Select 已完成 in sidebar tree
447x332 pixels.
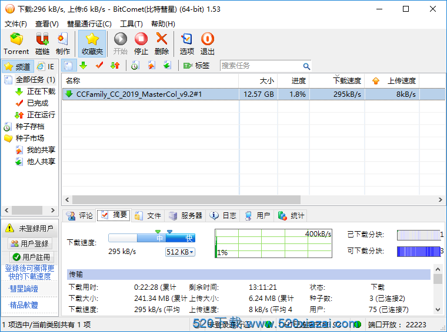click(x=32, y=103)
